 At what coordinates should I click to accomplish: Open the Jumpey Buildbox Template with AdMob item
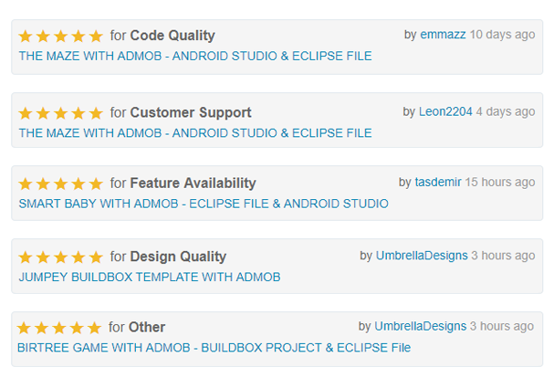click(149, 277)
